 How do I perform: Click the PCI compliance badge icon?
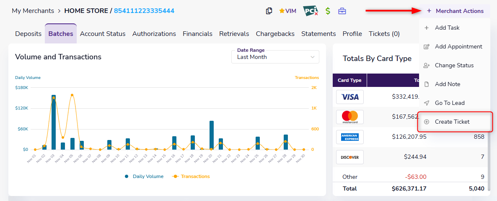310,11
